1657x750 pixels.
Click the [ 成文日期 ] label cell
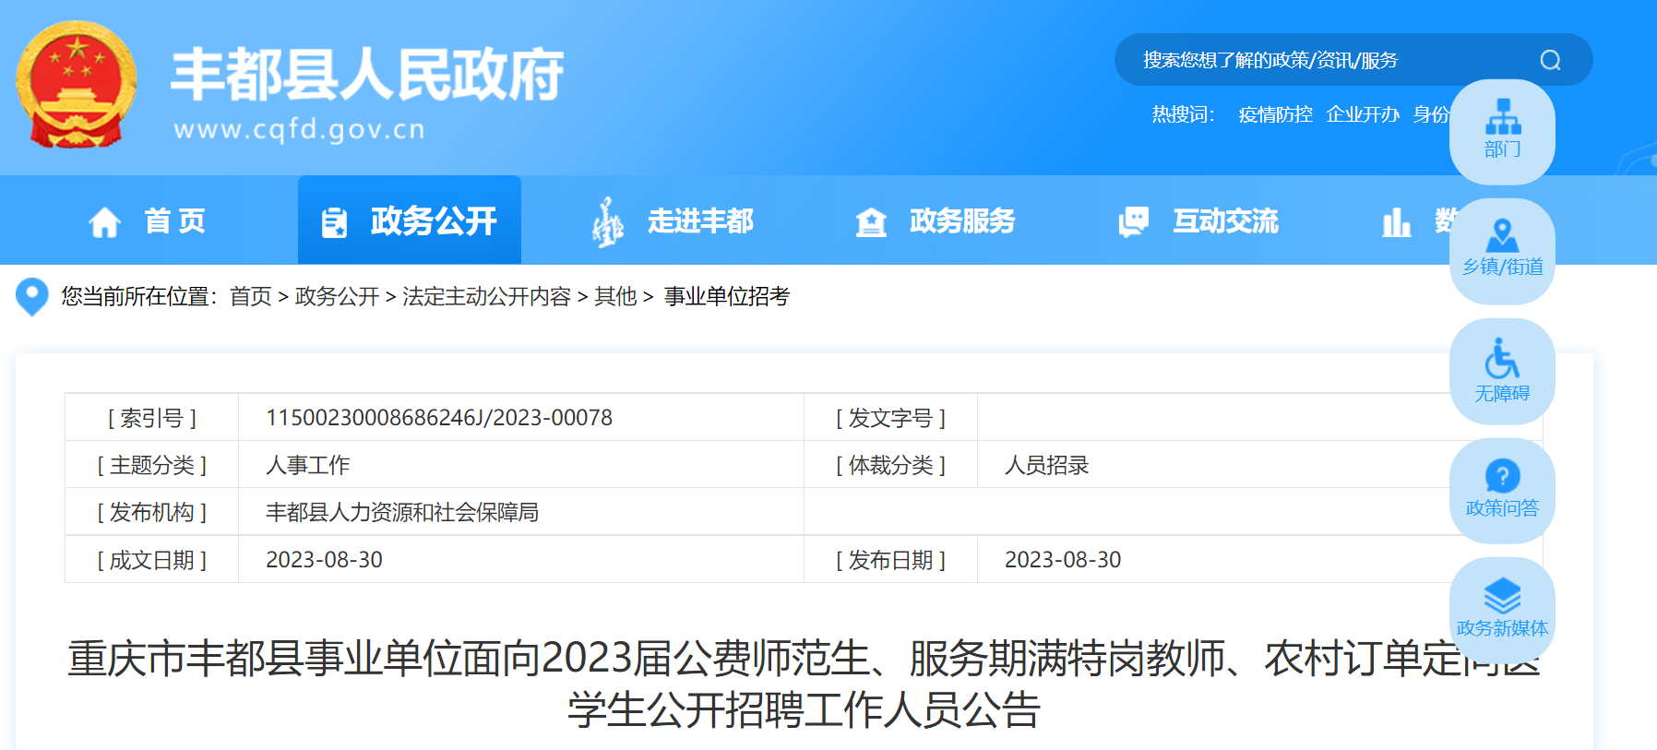pos(152,560)
